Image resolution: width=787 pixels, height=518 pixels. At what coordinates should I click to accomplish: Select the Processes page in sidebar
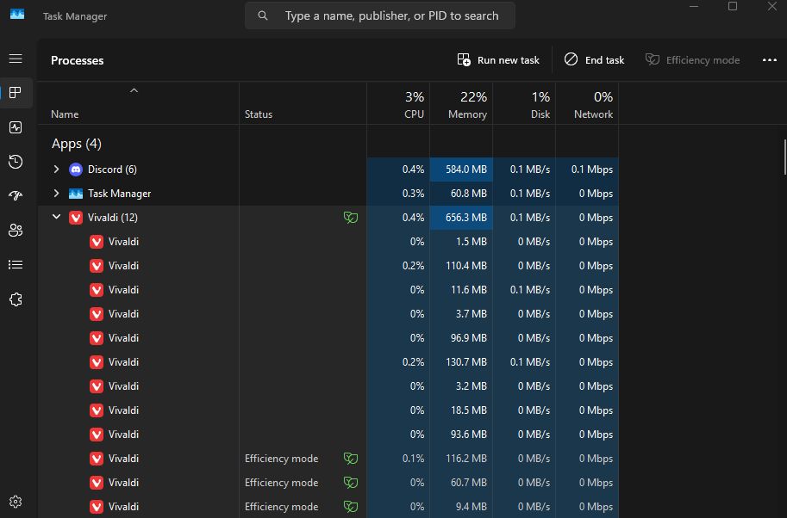tap(16, 93)
